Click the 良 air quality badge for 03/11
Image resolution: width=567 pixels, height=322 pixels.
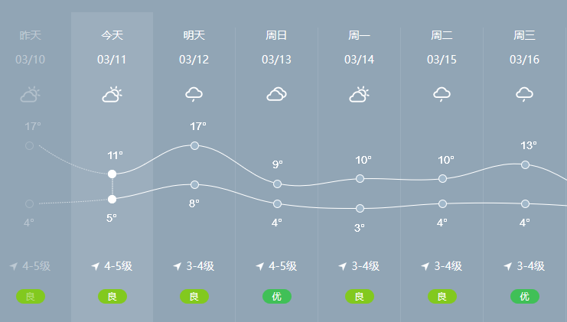[112, 296]
